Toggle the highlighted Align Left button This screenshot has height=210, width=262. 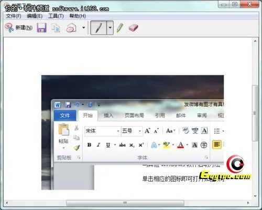pos(217,144)
